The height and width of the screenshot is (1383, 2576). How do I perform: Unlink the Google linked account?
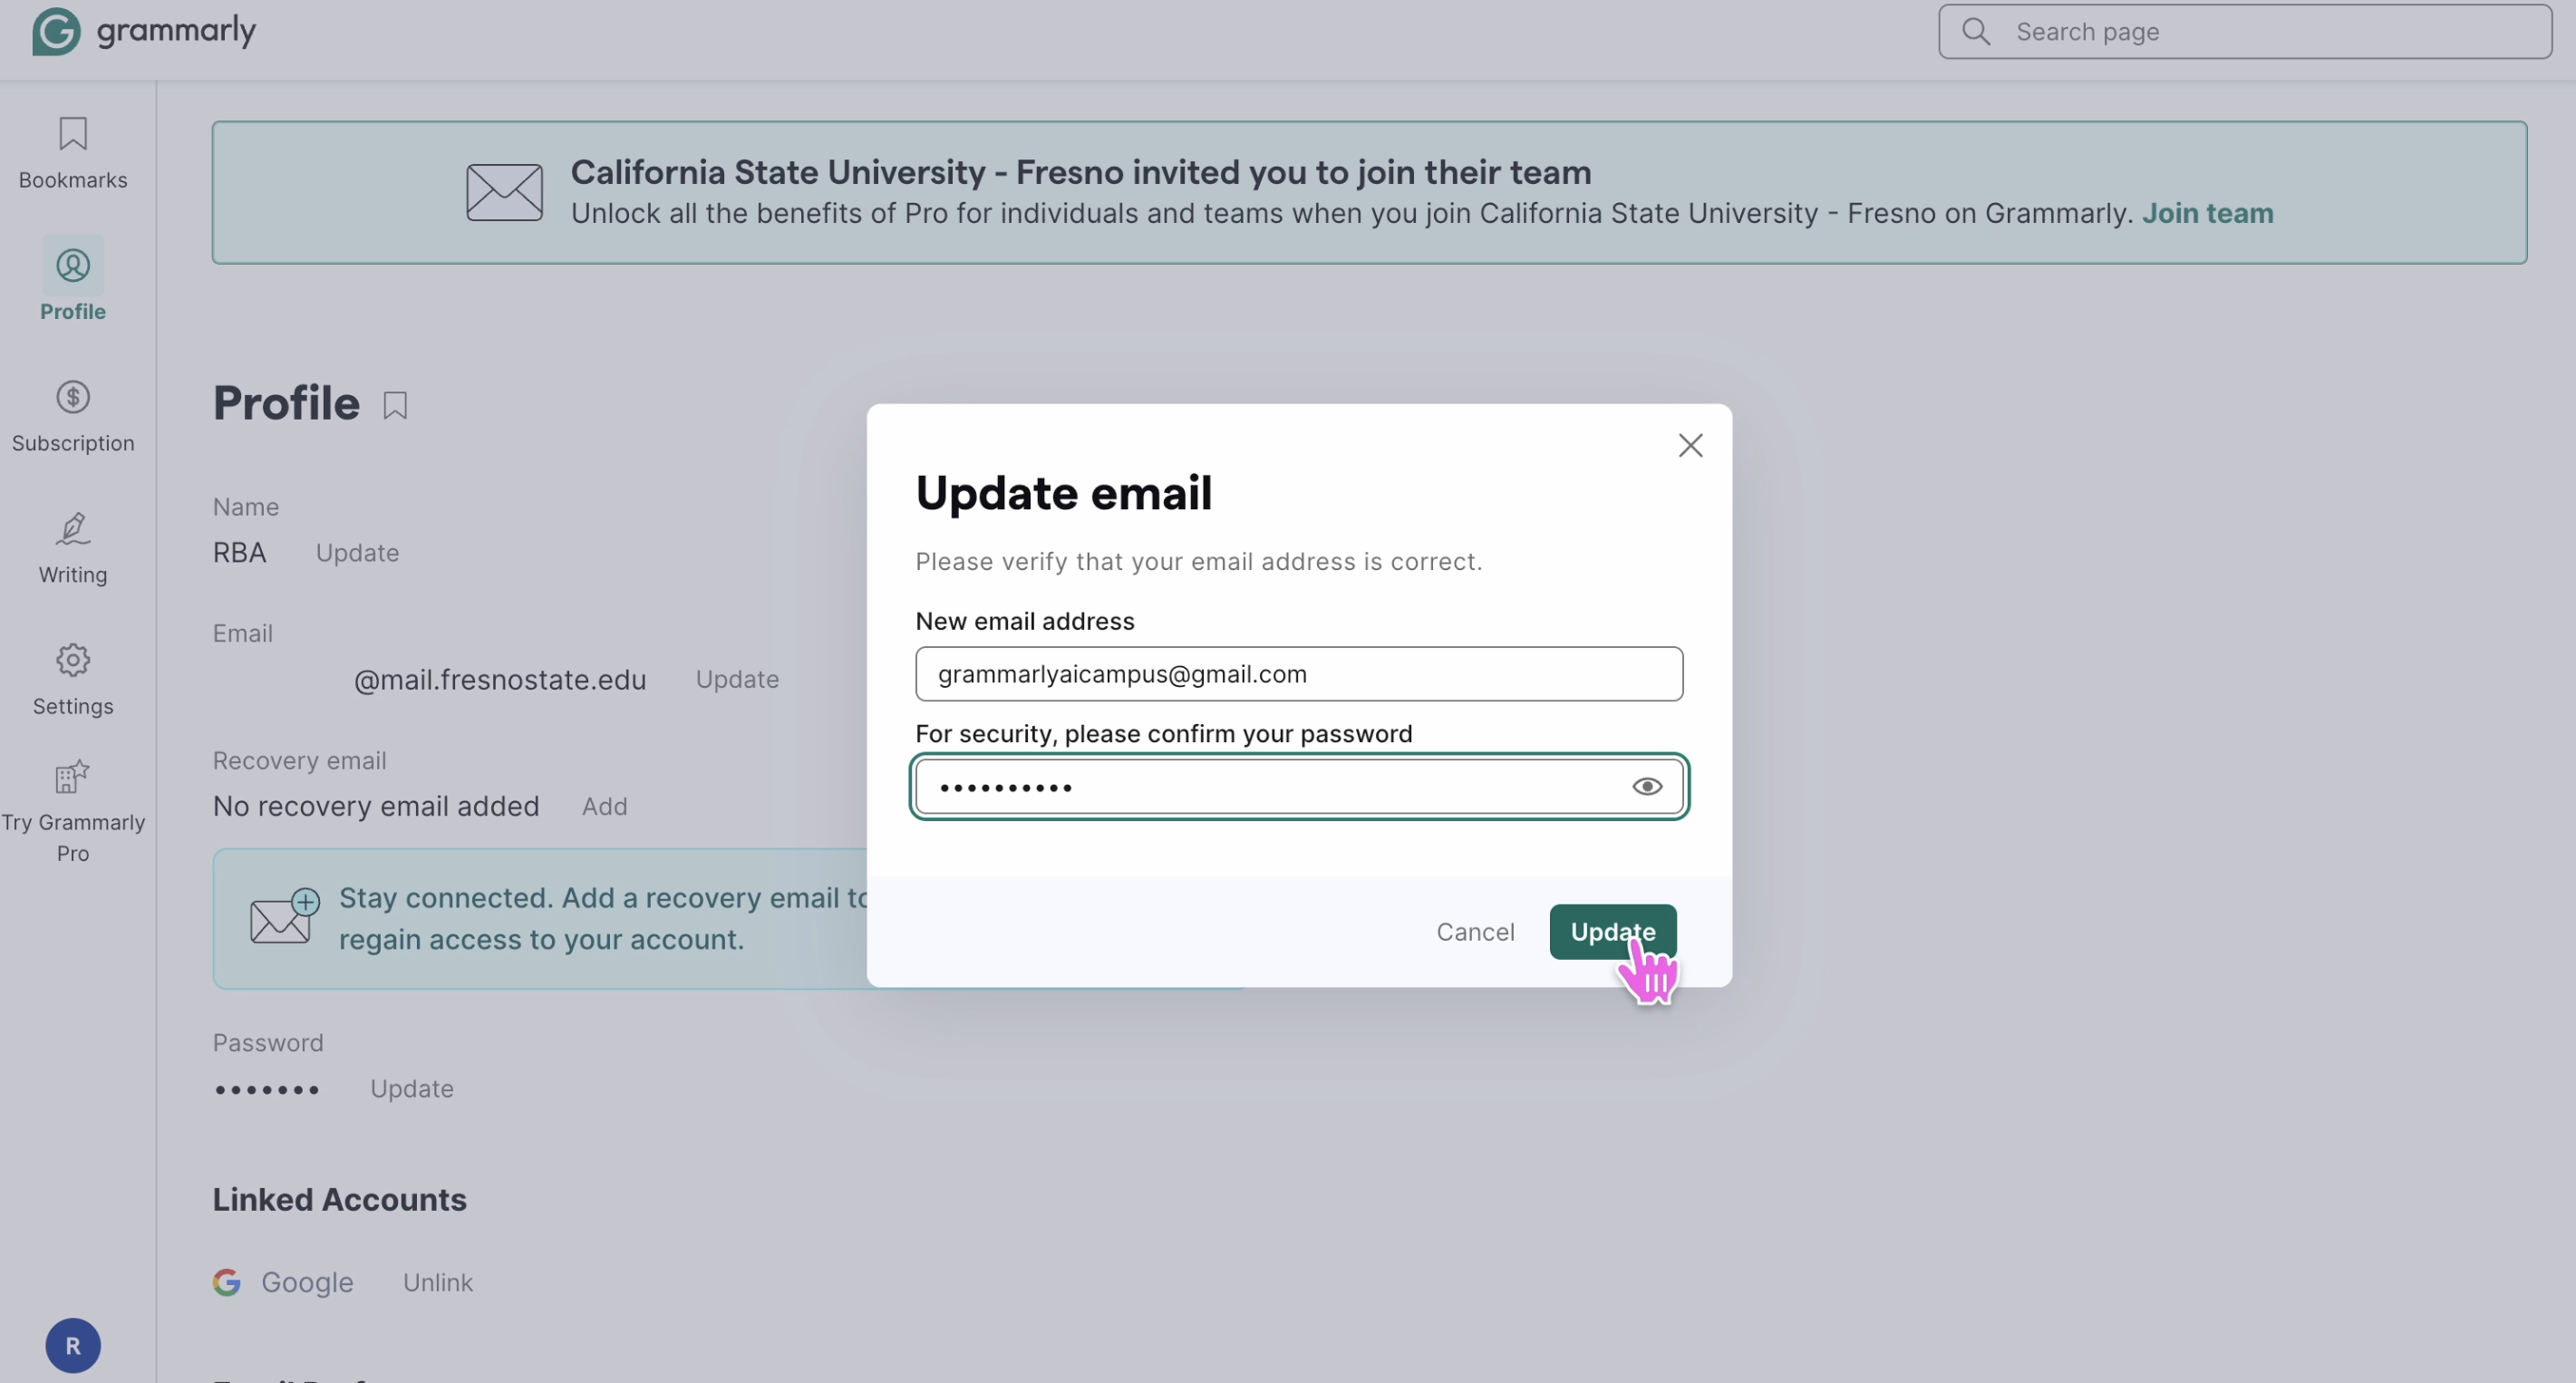click(x=437, y=1282)
